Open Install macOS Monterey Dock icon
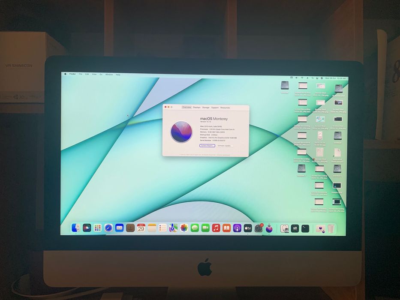This screenshot has width=400, height=300. coord(269,228)
